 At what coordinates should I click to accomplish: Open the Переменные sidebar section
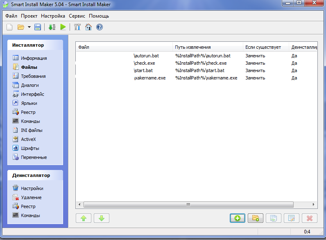click(x=34, y=157)
